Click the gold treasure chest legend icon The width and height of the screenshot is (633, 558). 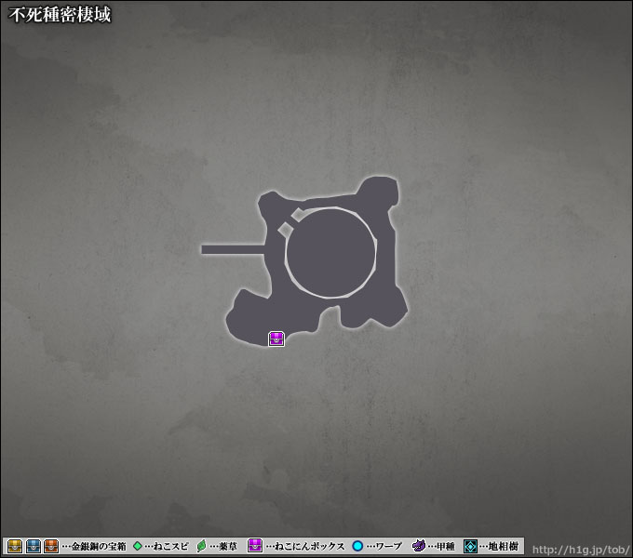point(15,546)
